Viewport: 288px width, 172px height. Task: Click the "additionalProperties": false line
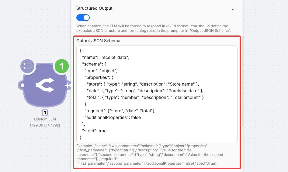[113, 117]
